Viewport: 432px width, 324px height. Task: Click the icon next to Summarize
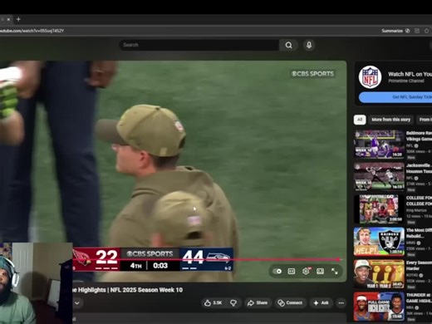408,31
